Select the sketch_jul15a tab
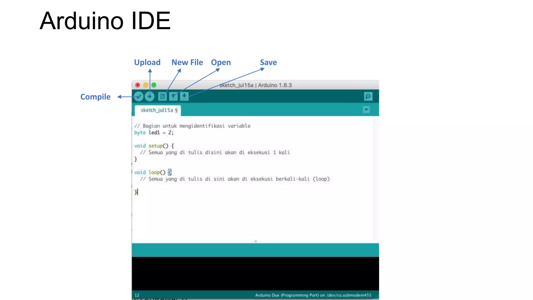This screenshot has height=300, width=533. 158,110
